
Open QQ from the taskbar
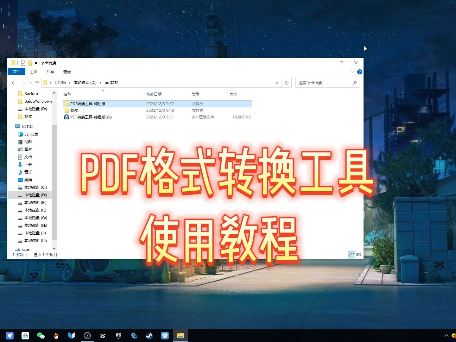coord(56,335)
